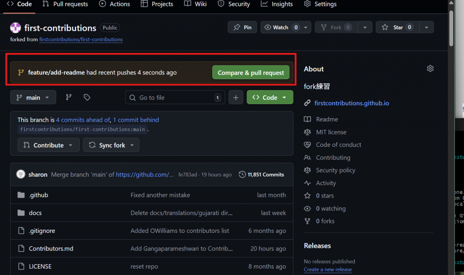Screen dimensions: 464x275
Task: Click the LICENSE file icon
Action: coord(21,266)
